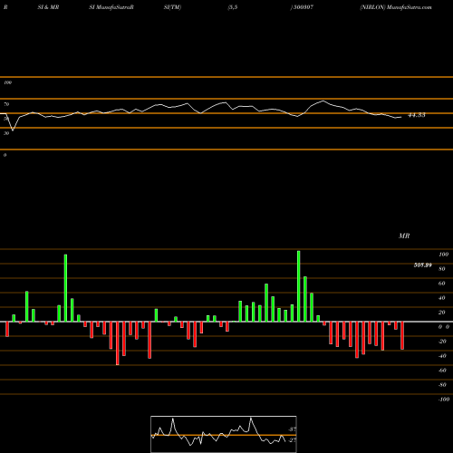Click the MR axis label -100
The height and width of the screenshot is (453, 453).
click(x=443, y=400)
